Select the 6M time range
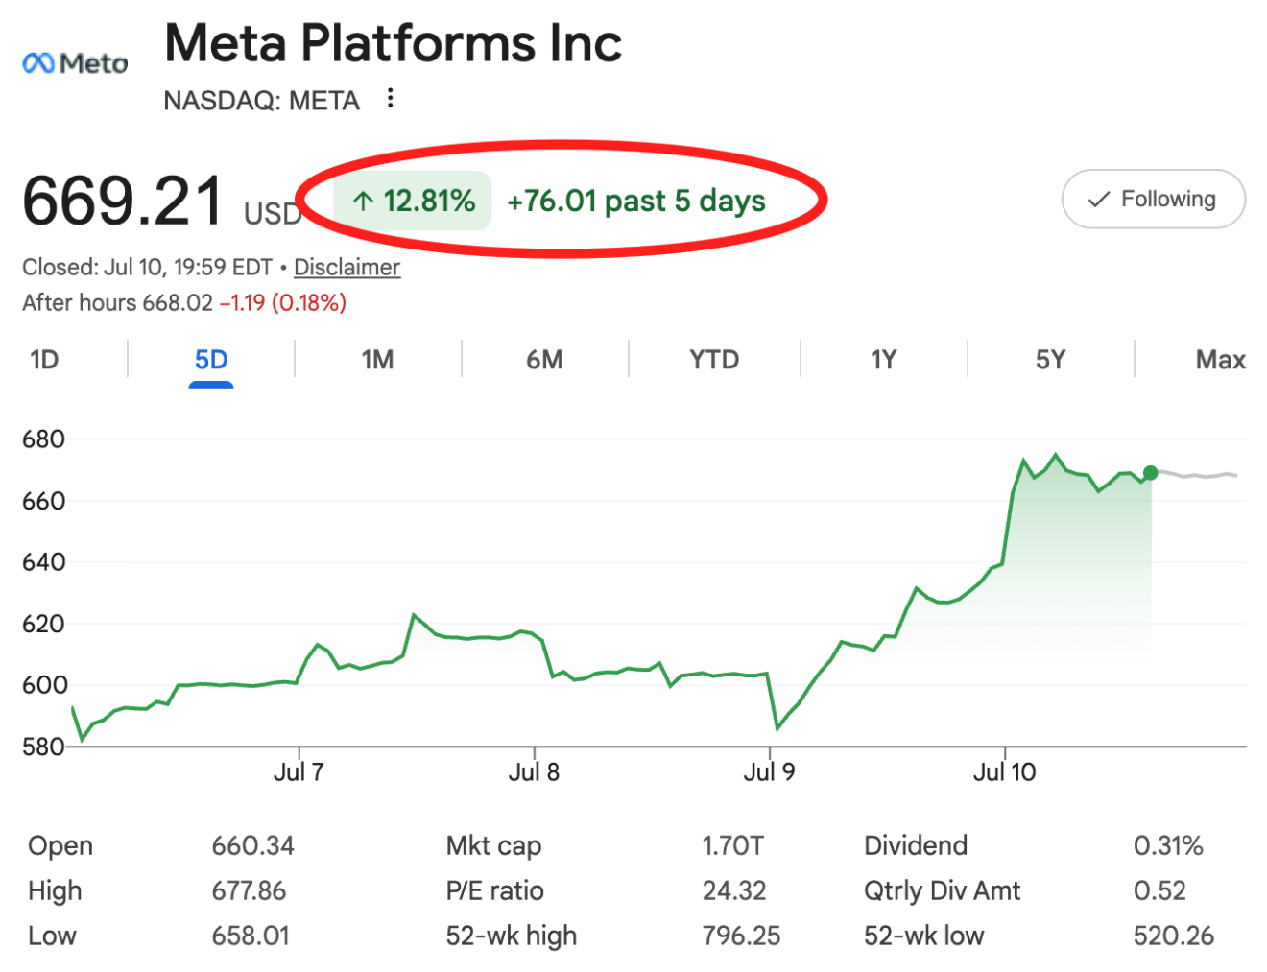 (x=544, y=360)
